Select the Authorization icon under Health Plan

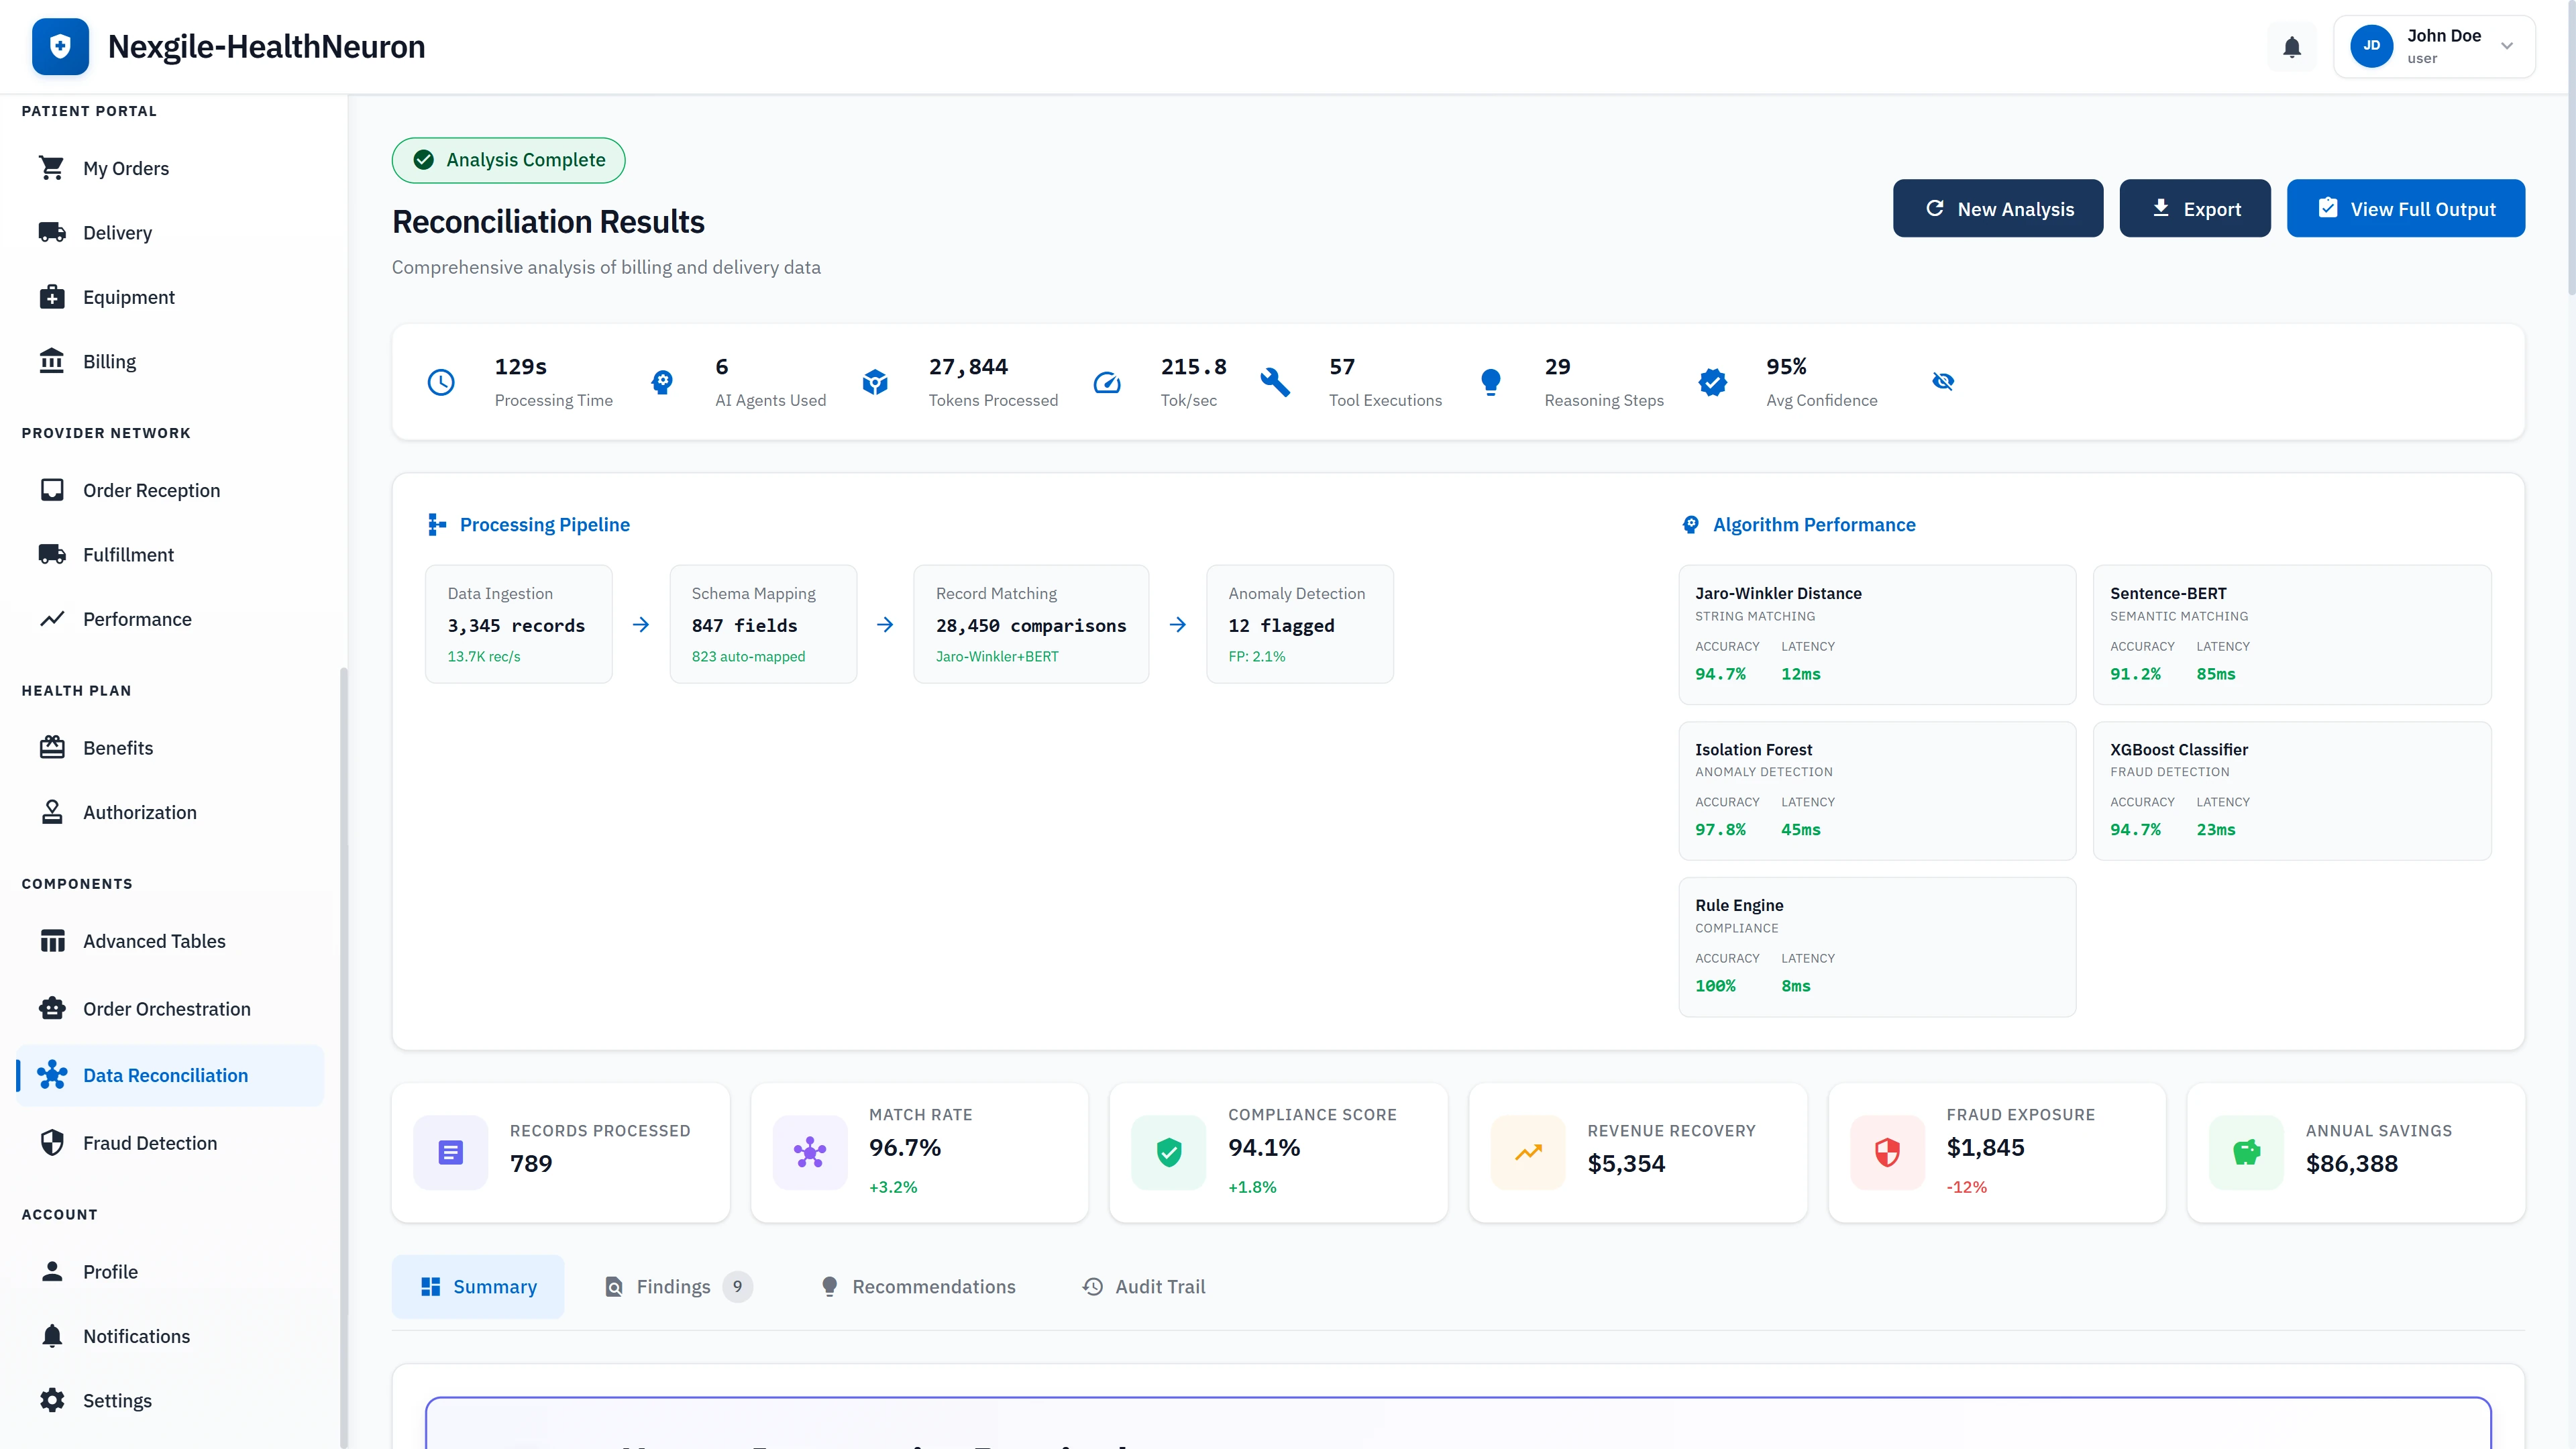pyautogui.click(x=52, y=812)
